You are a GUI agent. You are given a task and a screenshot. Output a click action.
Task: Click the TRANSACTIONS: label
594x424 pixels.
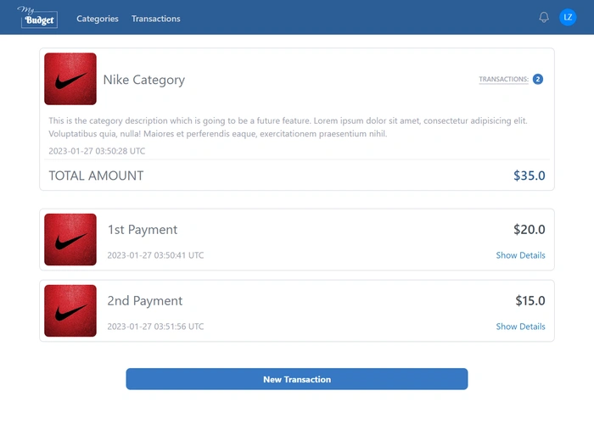pyautogui.click(x=503, y=79)
